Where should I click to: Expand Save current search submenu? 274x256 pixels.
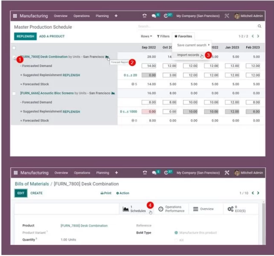point(193,45)
